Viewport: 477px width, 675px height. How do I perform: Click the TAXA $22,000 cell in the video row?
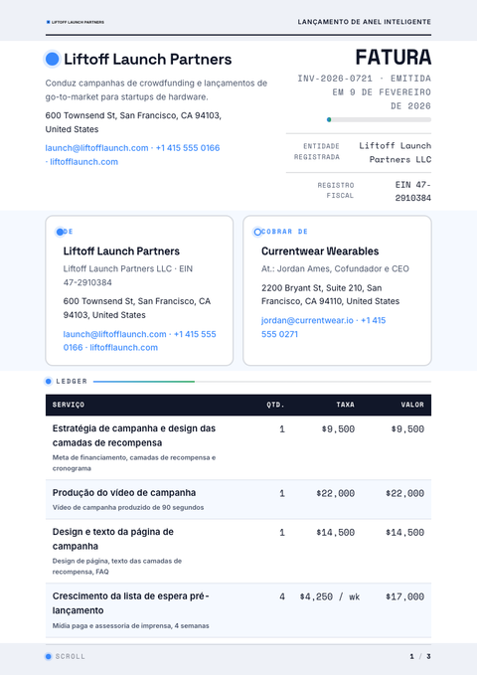tap(335, 493)
